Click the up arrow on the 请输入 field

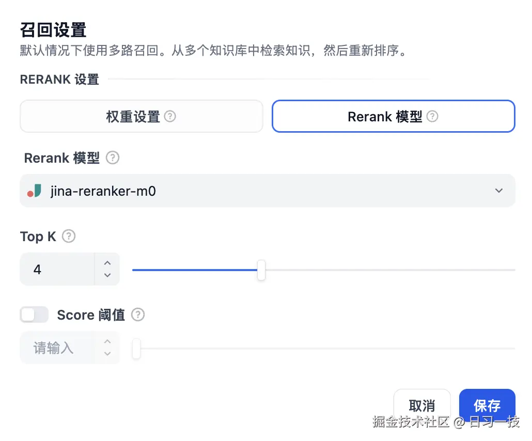[107, 342]
